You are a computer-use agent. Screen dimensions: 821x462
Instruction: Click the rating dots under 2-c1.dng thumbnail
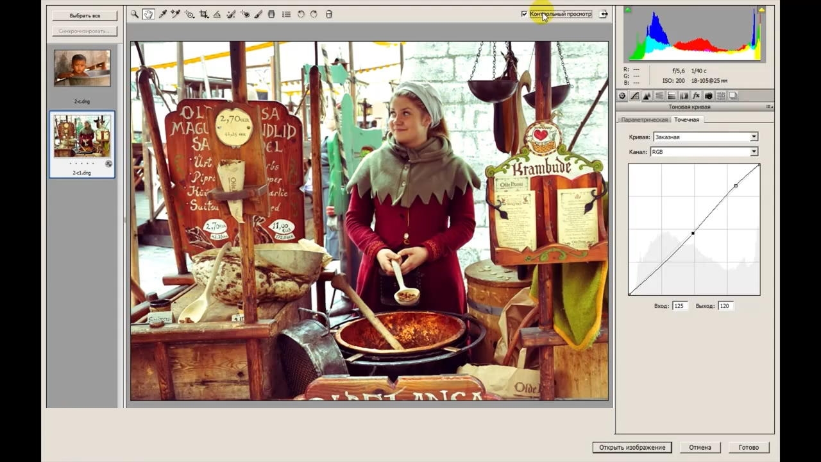(81, 164)
